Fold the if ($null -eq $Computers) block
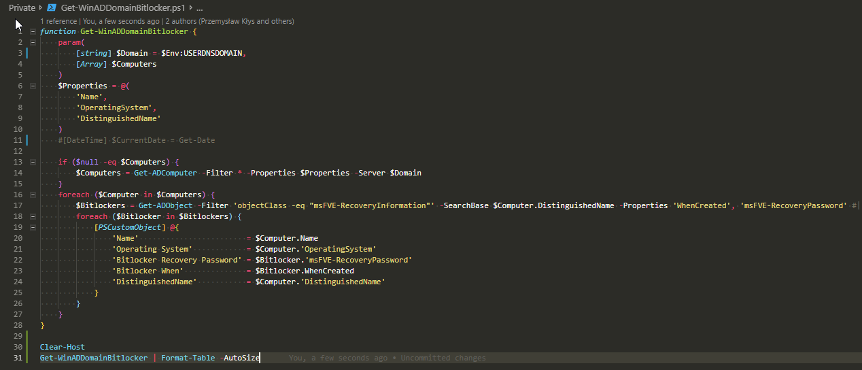The image size is (862, 370). click(x=33, y=163)
